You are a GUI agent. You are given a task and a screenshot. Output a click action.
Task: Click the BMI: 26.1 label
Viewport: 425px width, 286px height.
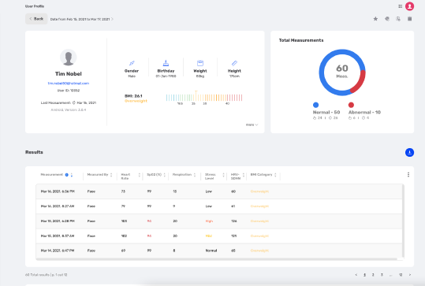click(x=133, y=96)
